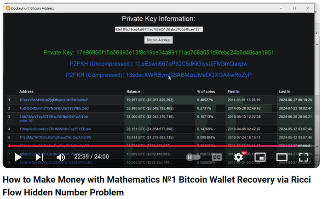Select the P2PKH (Compressed) address text
Screen dimensions: 322x199
(189, 75)
